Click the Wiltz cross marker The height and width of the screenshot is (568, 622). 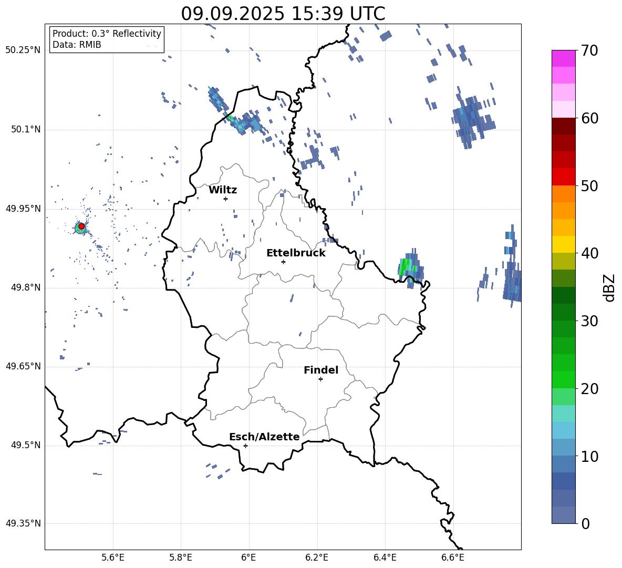coord(225,199)
